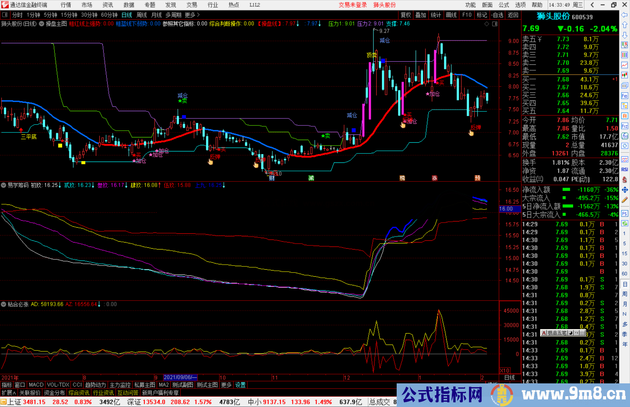Screen dimensions: 630x407
Task: Open the 更多 indicator tabs list
Action: click(x=226, y=385)
